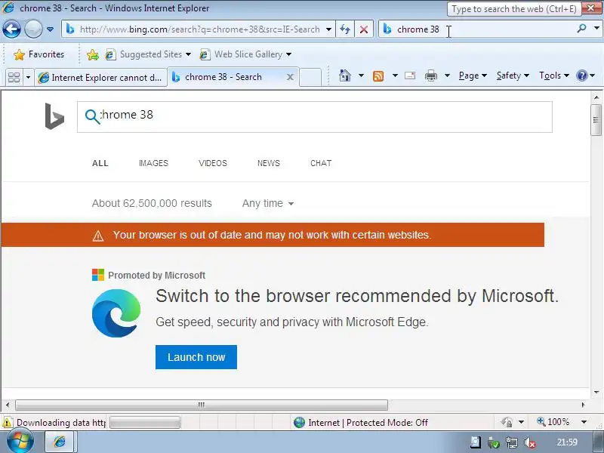604x453 pixels.
Task: Stop loading with the red X button
Action: coord(364,29)
